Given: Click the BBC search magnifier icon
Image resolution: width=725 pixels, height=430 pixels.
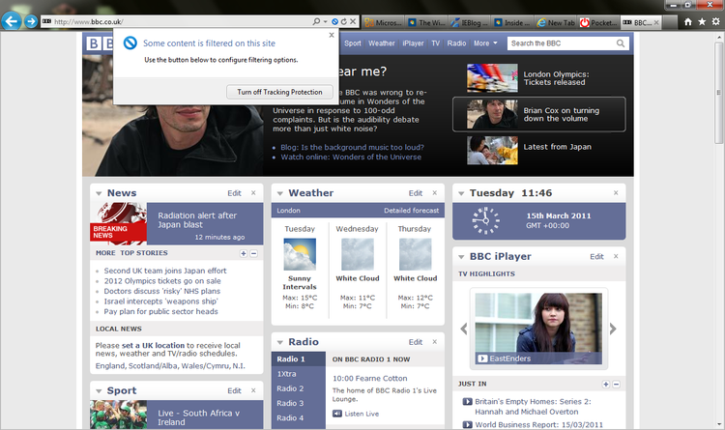Looking at the screenshot, I should pyautogui.click(x=620, y=43).
